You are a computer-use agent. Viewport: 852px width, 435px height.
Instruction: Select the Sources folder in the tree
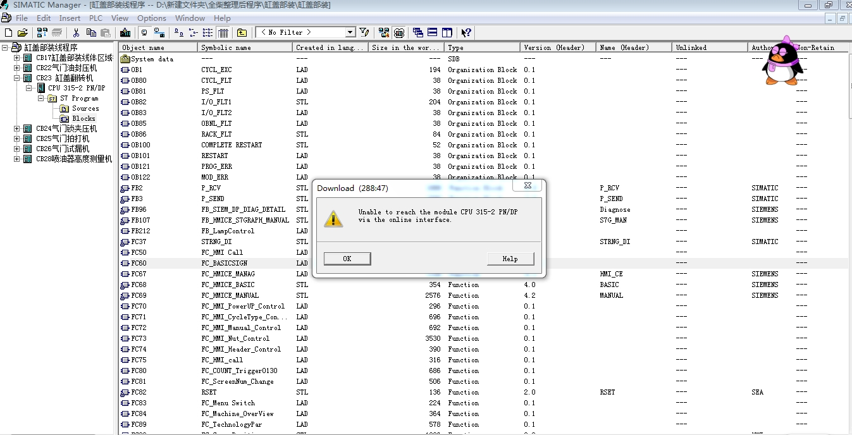(x=85, y=108)
